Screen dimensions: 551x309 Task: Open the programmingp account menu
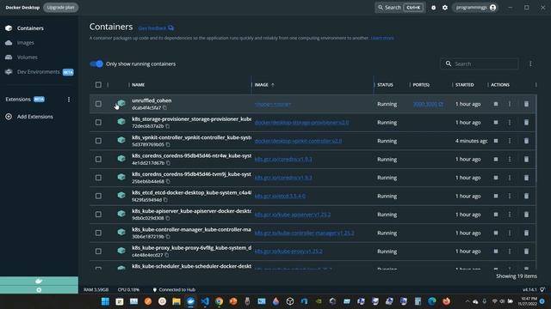[475, 8]
